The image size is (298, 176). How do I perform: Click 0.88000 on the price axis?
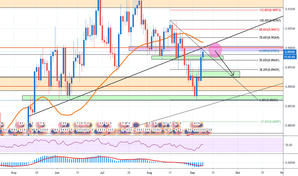coord(290,125)
